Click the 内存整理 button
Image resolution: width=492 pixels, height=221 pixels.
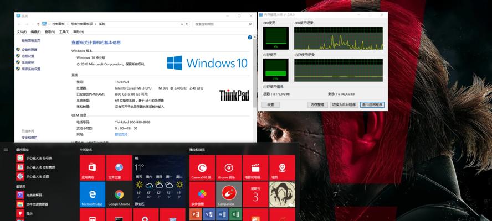click(x=317, y=105)
